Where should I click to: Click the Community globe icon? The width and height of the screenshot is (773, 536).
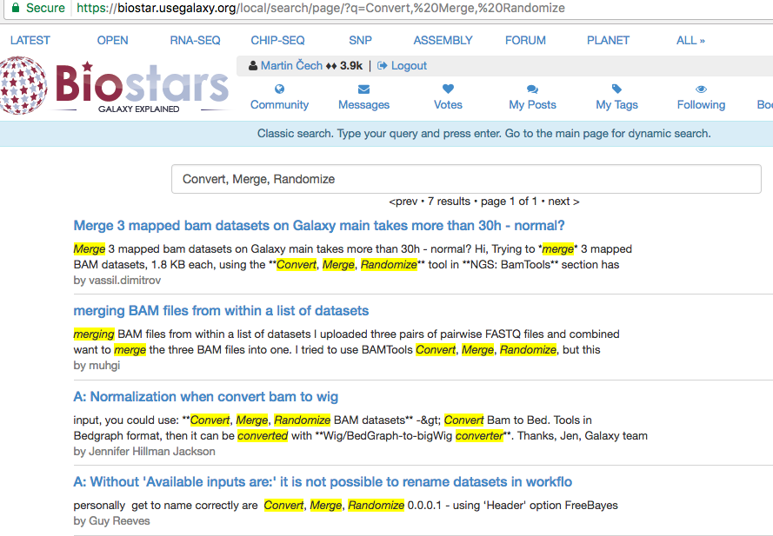(279, 89)
